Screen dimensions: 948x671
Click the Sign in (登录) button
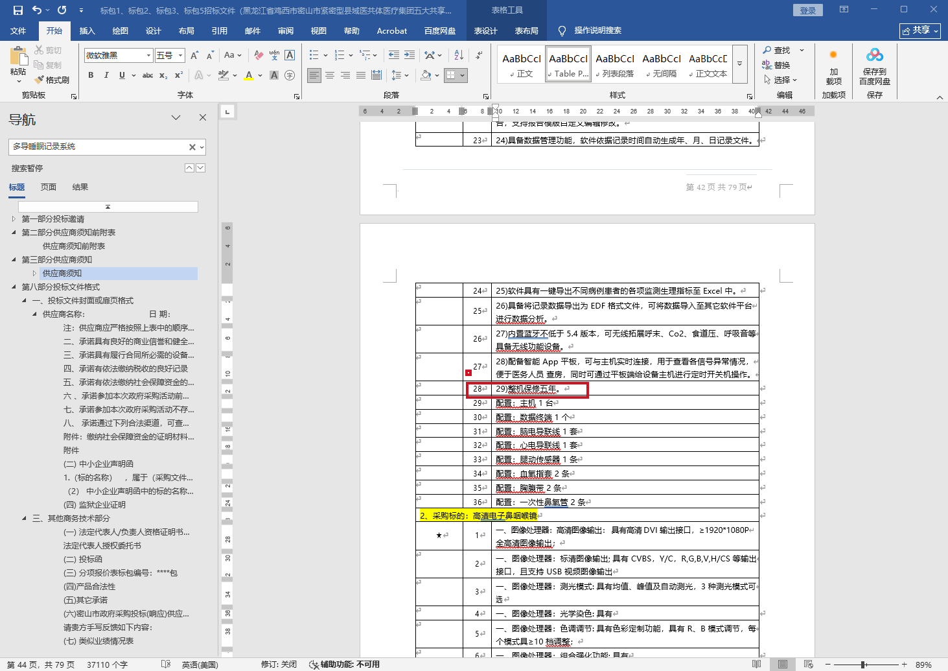click(x=808, y=10)
